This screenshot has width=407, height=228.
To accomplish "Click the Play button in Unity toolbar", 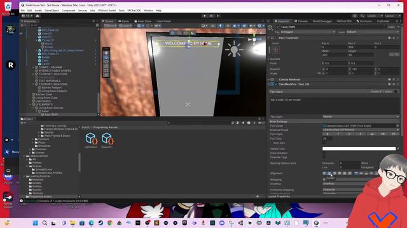I will point(205,16).
